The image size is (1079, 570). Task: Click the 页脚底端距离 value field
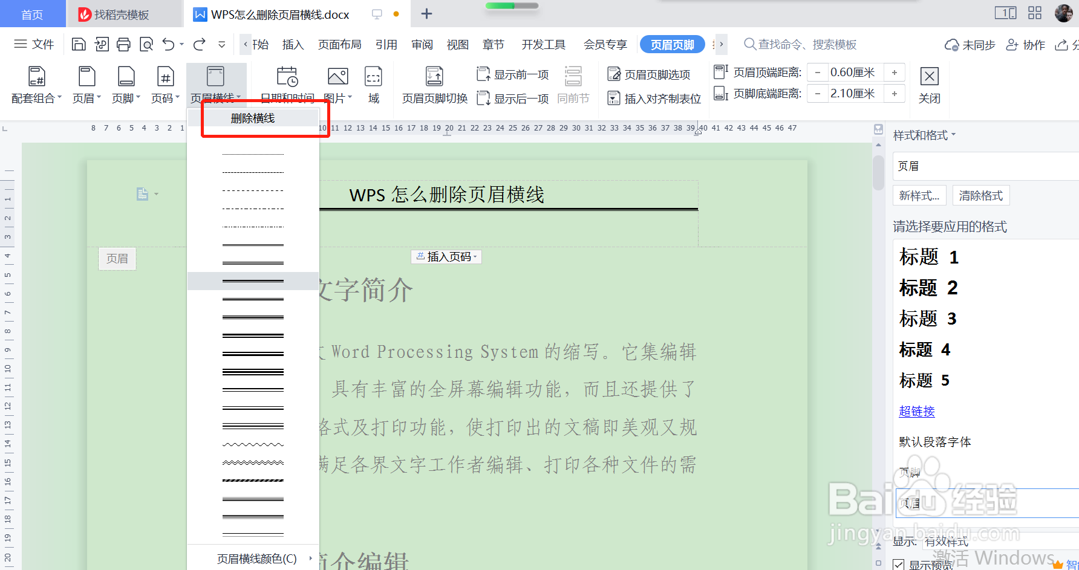click(x=855, y=94)
